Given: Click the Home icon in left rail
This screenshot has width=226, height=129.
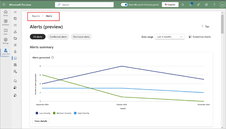Looking at the screenshot, I should click(x=6, y=13).
